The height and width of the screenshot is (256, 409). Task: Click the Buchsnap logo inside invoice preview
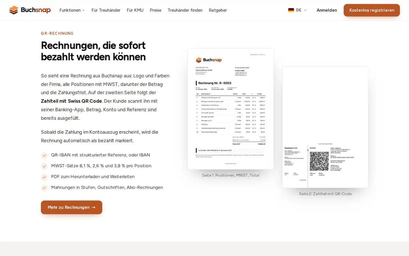coord(209,60)
